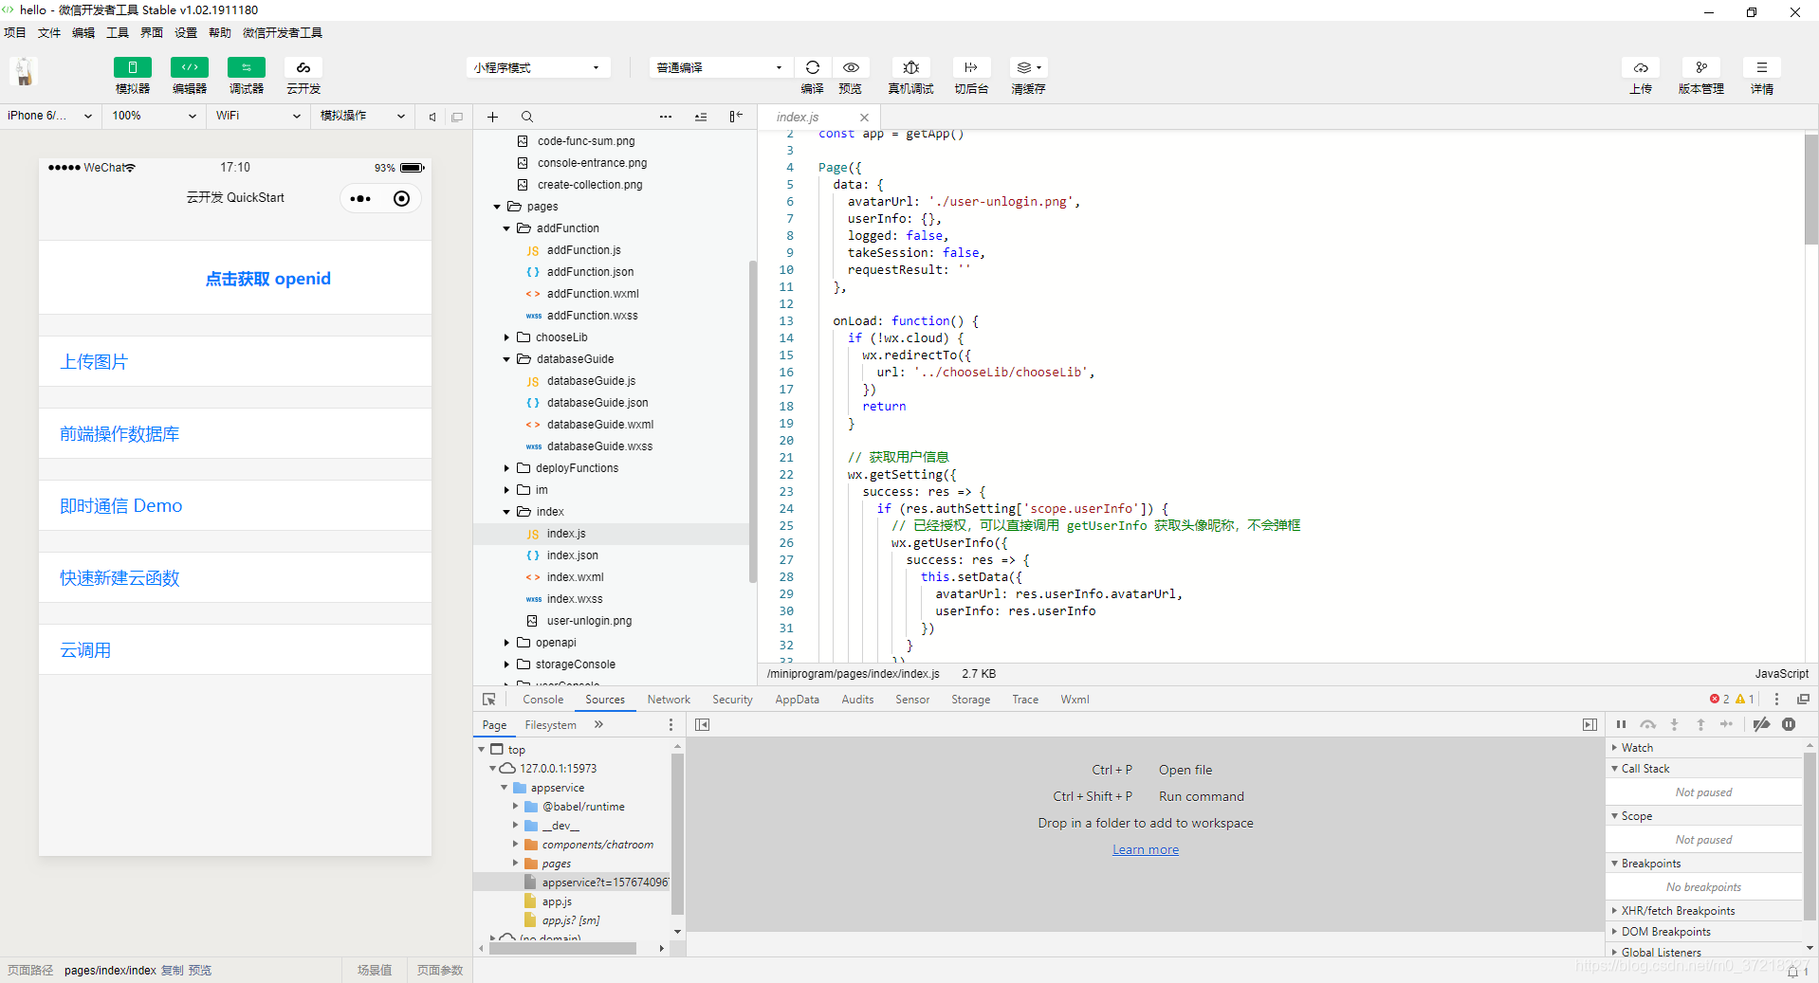Image resolution: width=1819 pixels, height=983 pixels.
Task: Open the Filesystem sources tab
Action: tap(550, 725)
